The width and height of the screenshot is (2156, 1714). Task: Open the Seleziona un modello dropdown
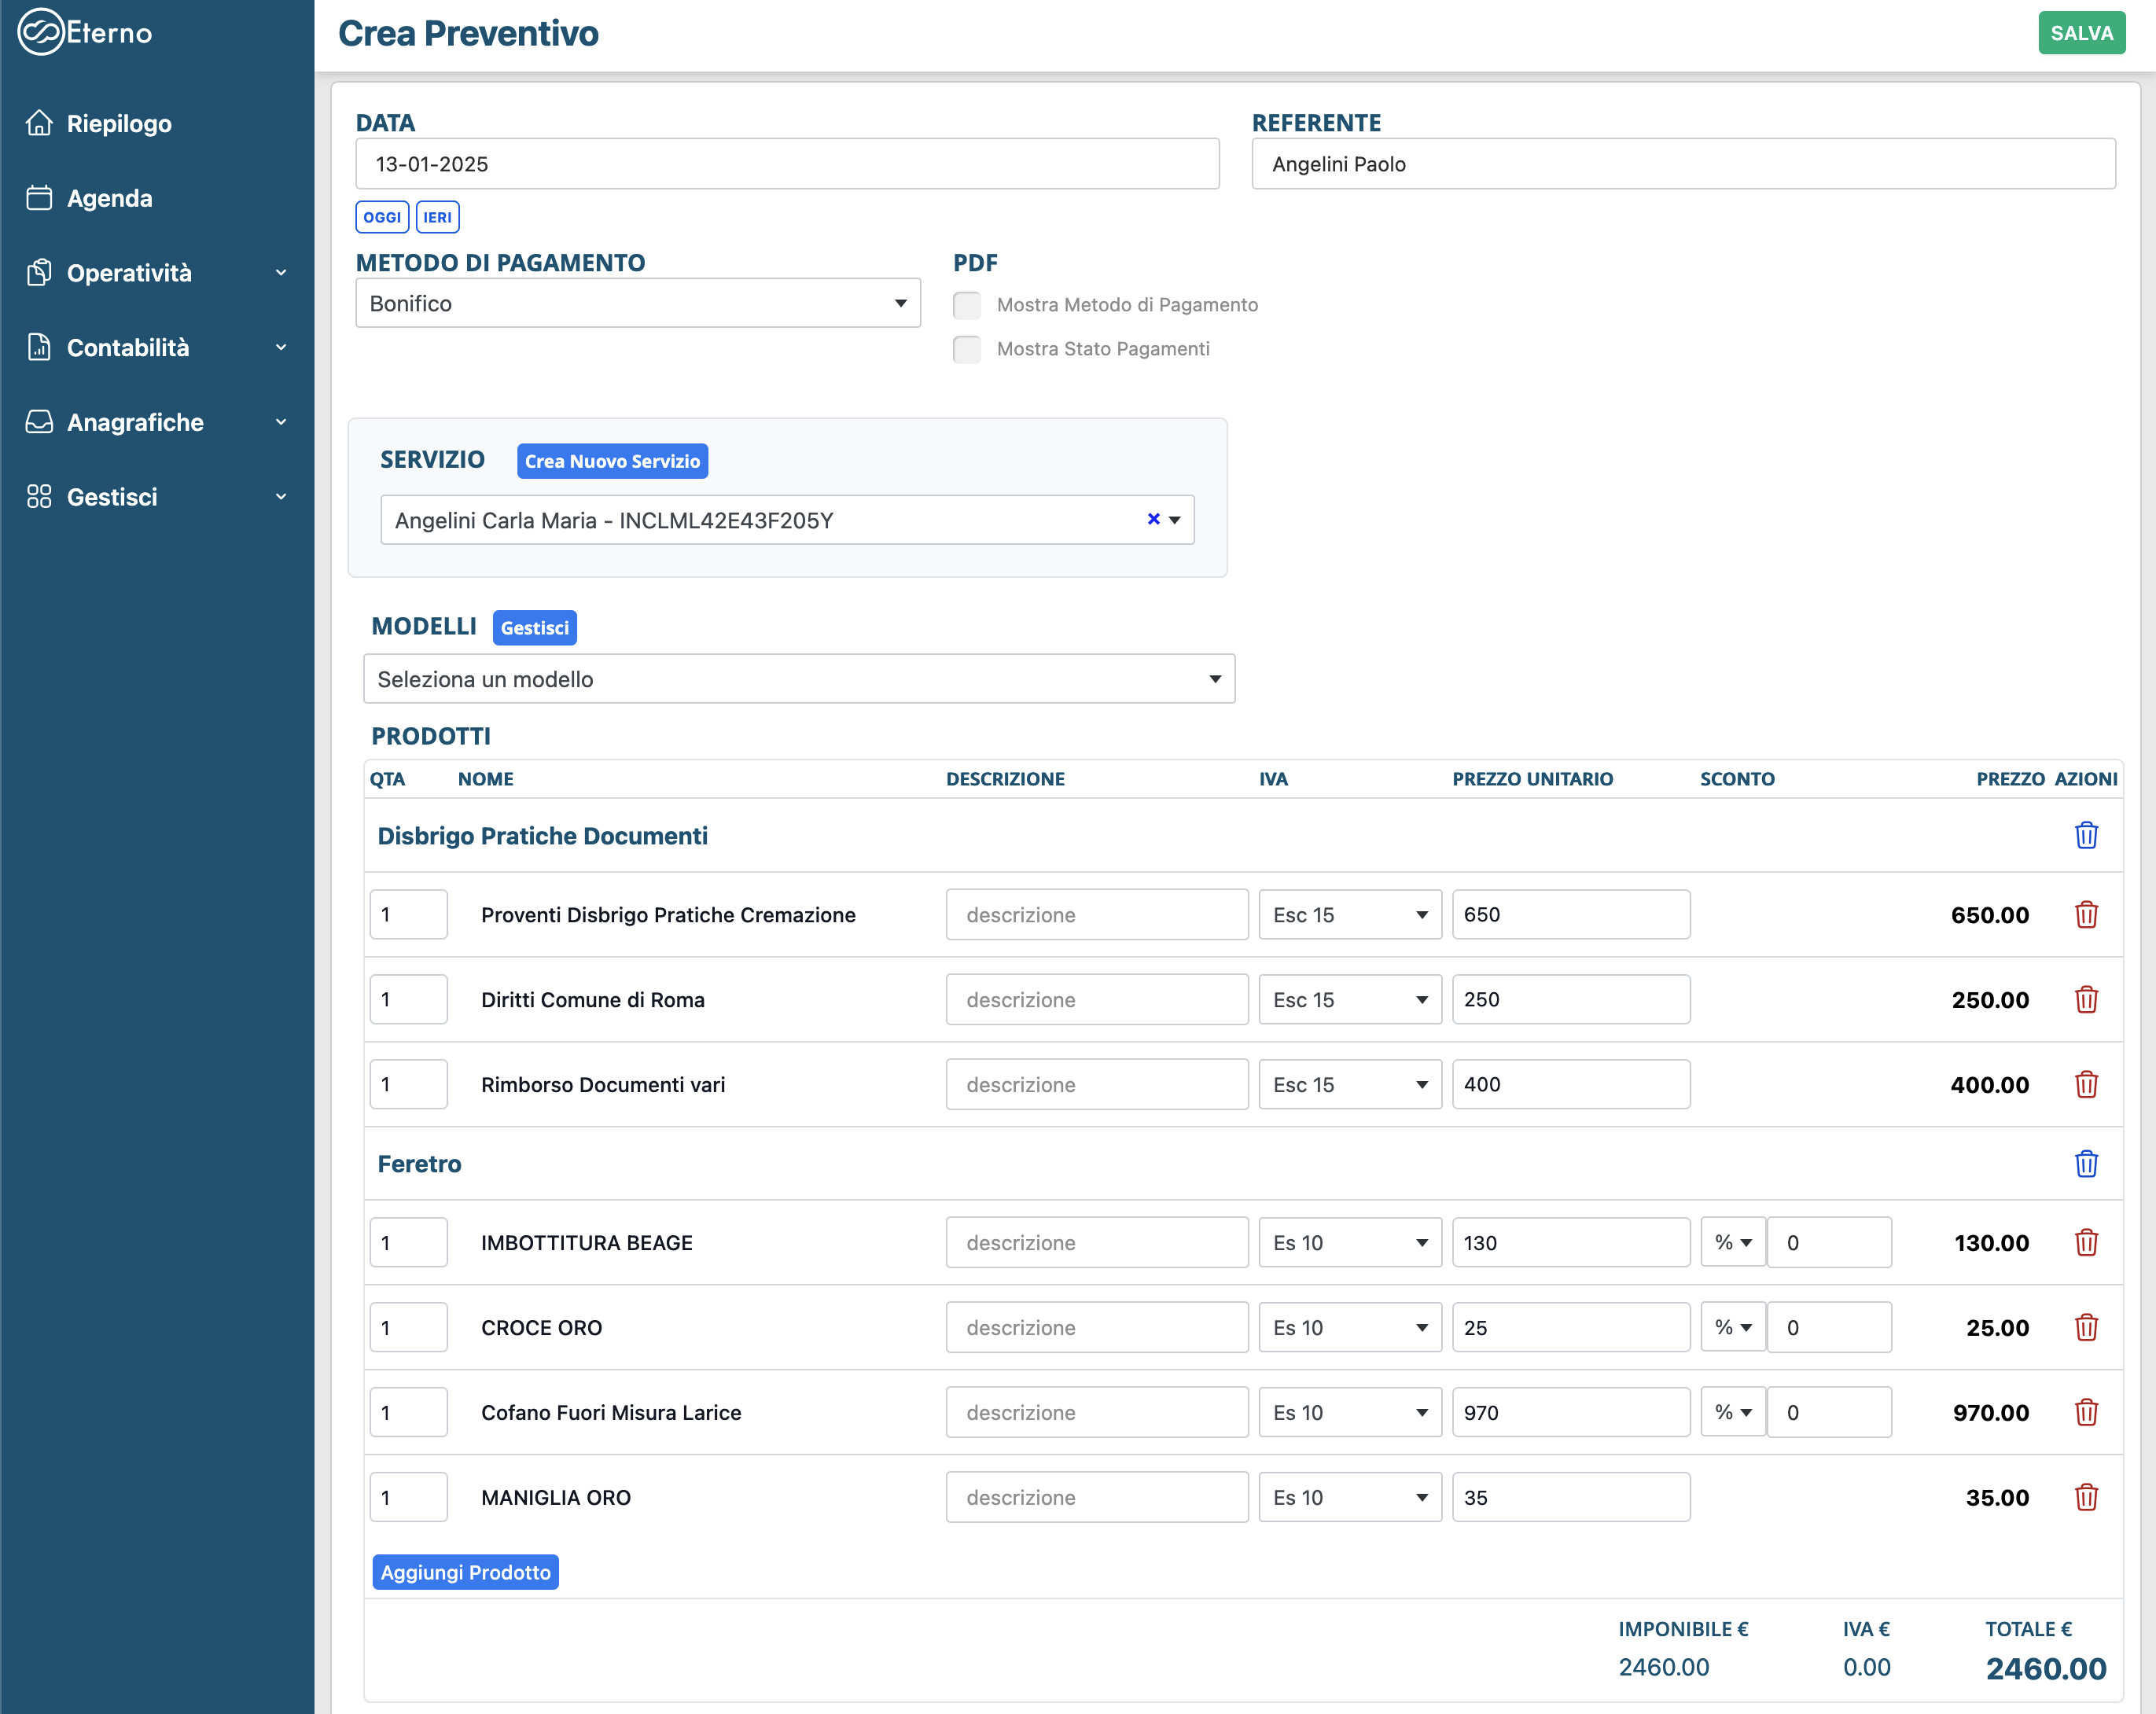(x=798, y=679)
